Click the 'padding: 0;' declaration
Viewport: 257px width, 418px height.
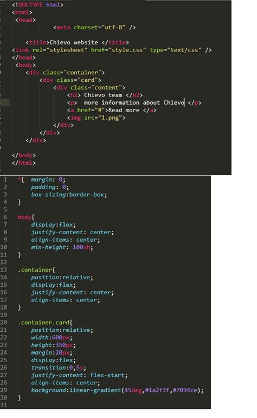[x=49, y=187]
